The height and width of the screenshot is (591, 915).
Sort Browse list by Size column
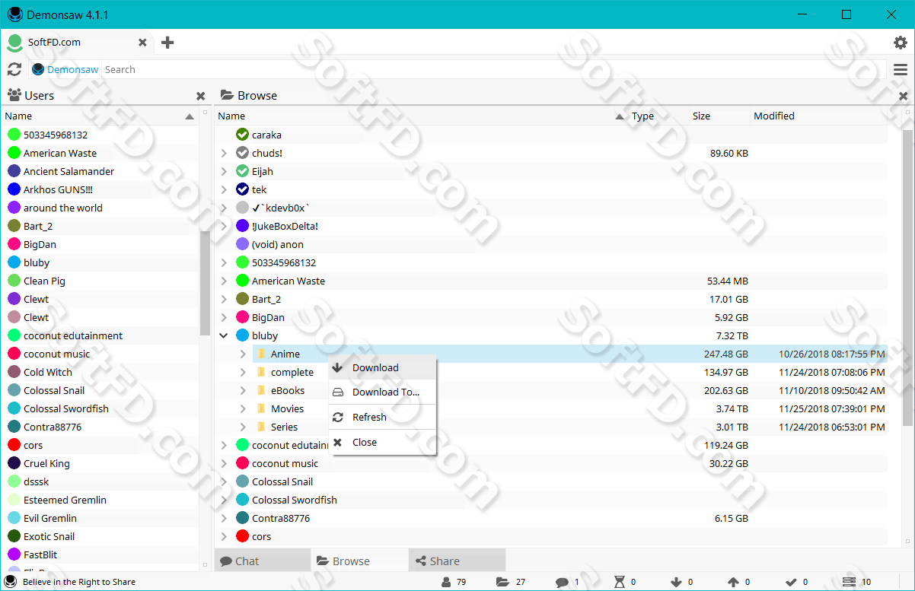click(x=719, y=116)
